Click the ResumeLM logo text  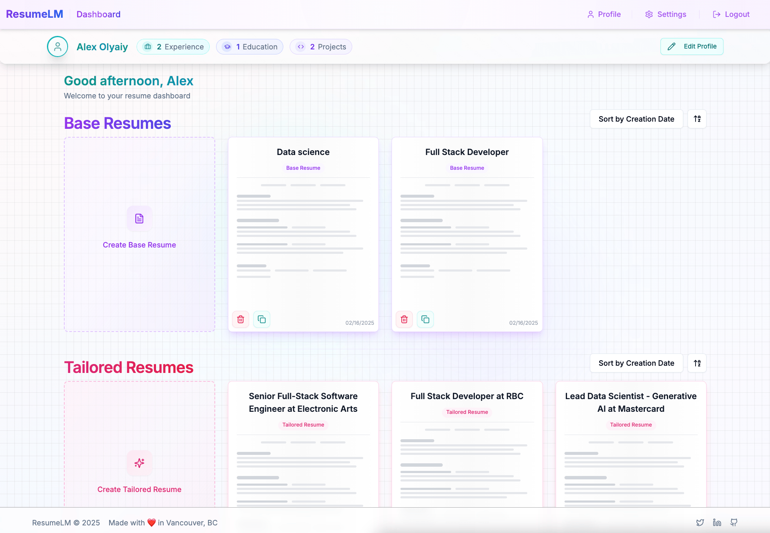(x=34, y=14)
